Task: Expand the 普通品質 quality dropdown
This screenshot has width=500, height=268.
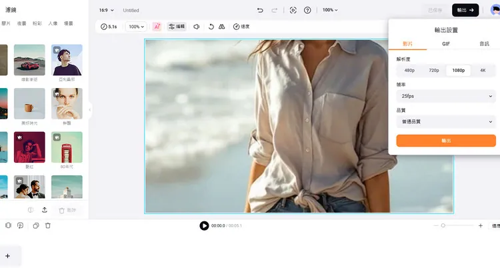Action: (445, 122)
